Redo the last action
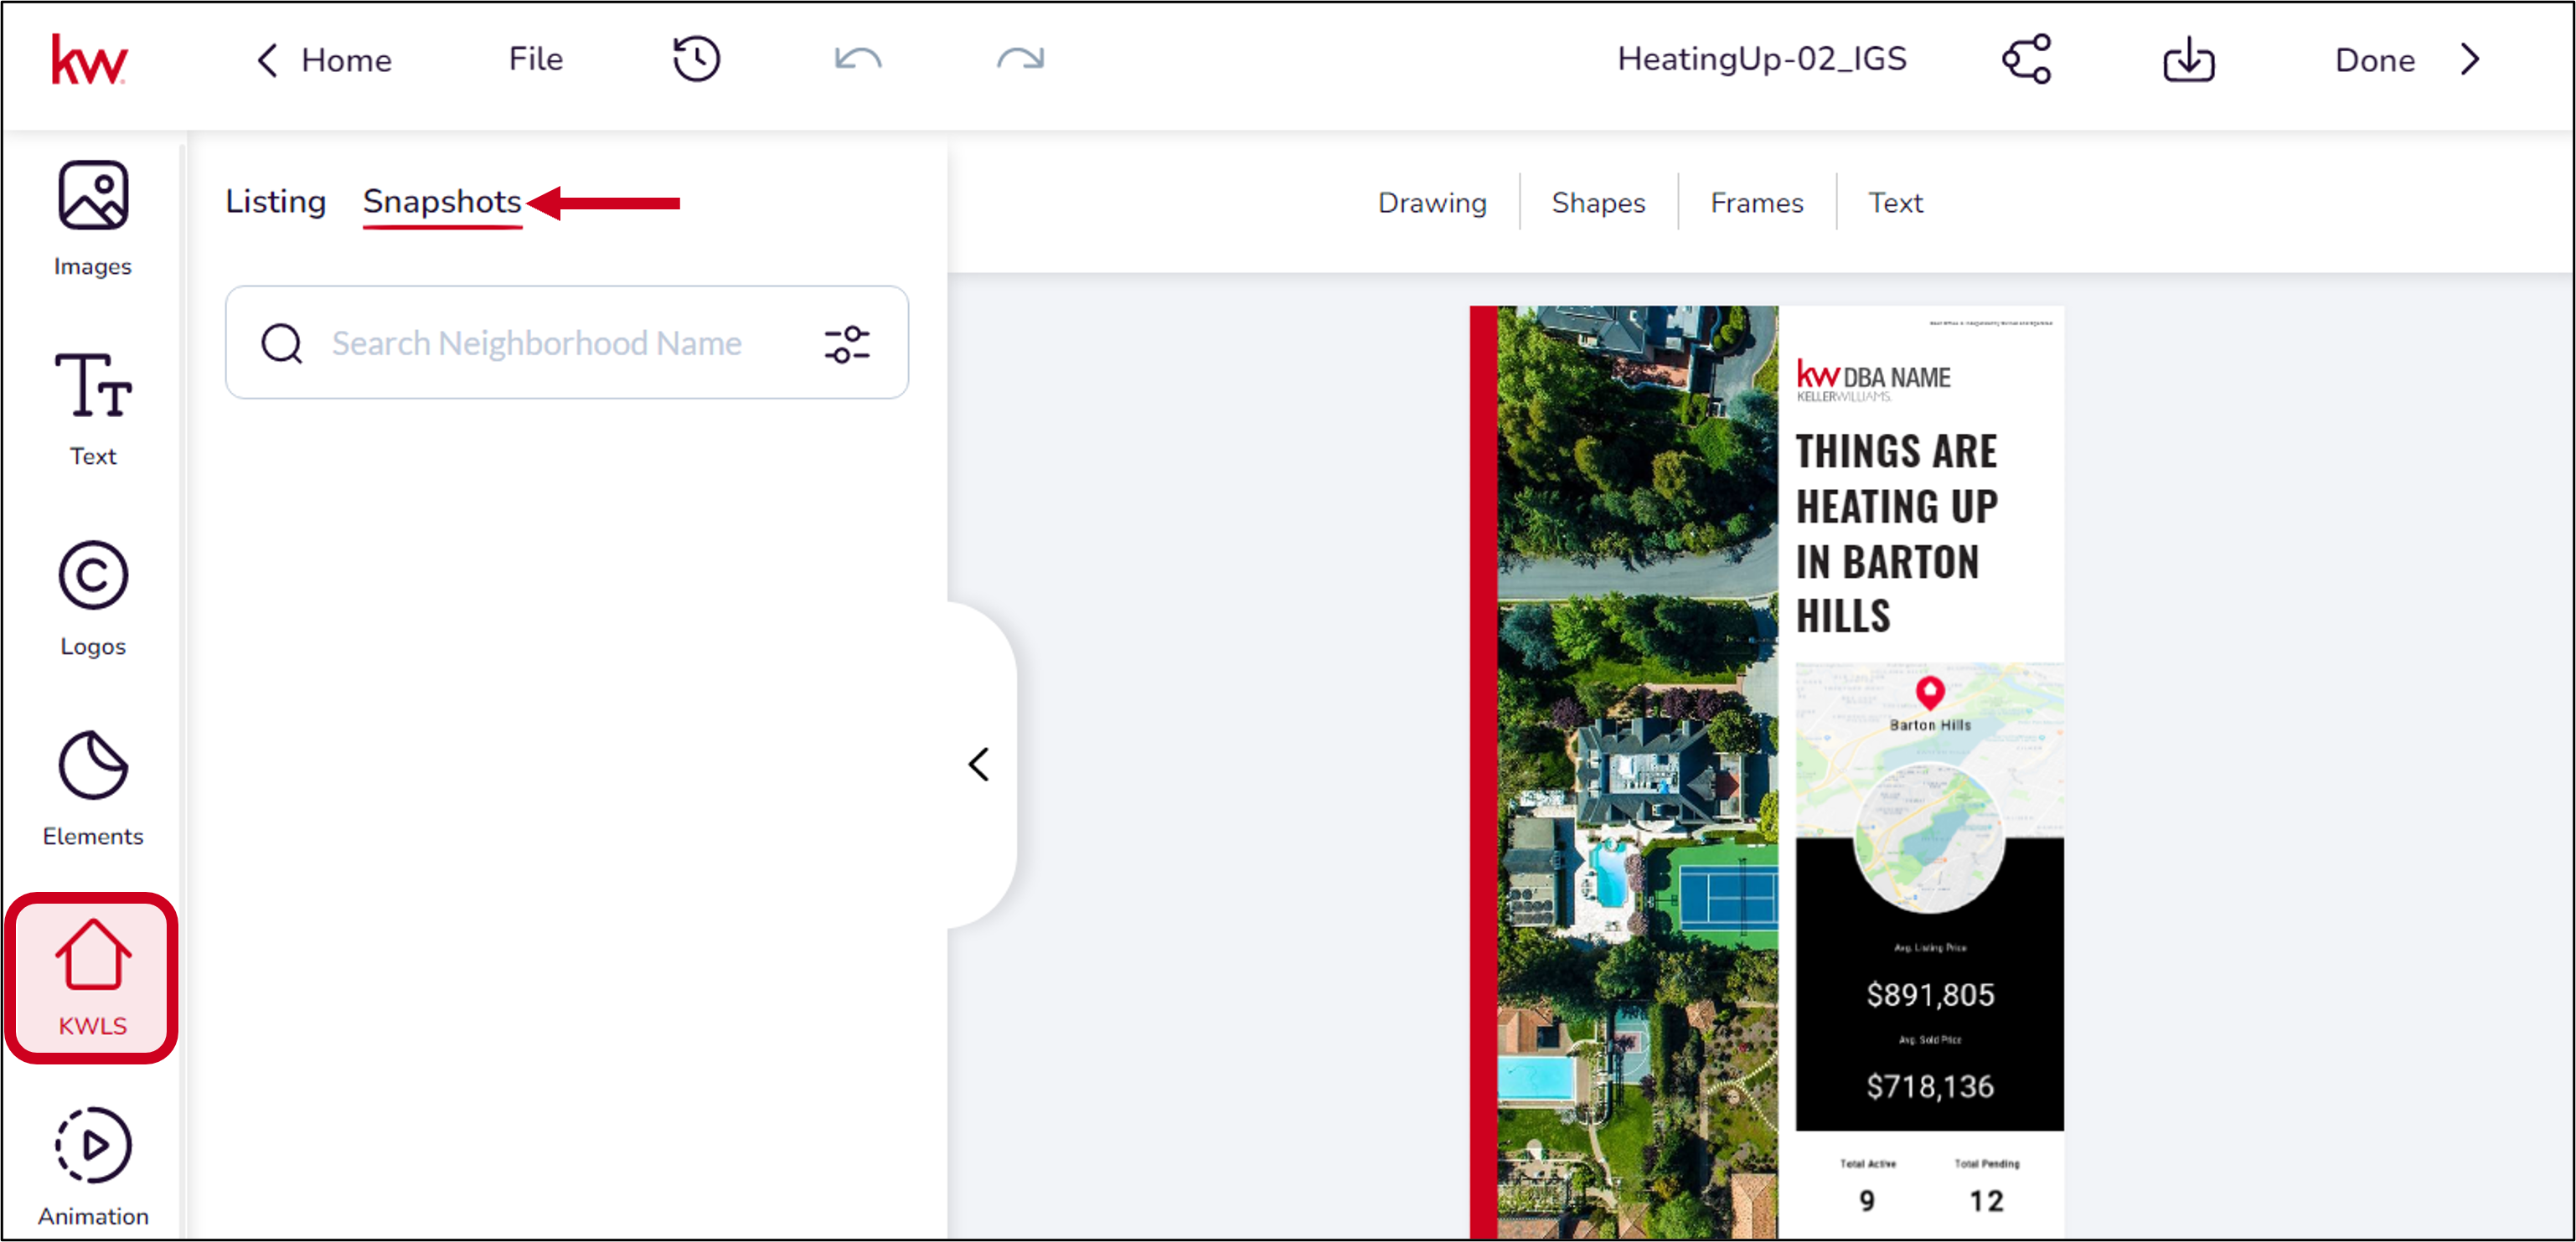The height and width of the screenshot is (1242, 2576). 1020,59
